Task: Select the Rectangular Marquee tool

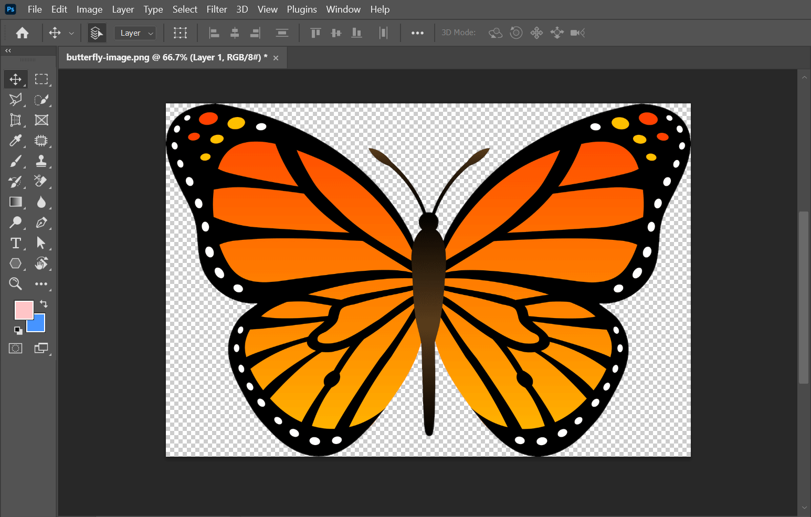Action: click(x=41, y=79)
